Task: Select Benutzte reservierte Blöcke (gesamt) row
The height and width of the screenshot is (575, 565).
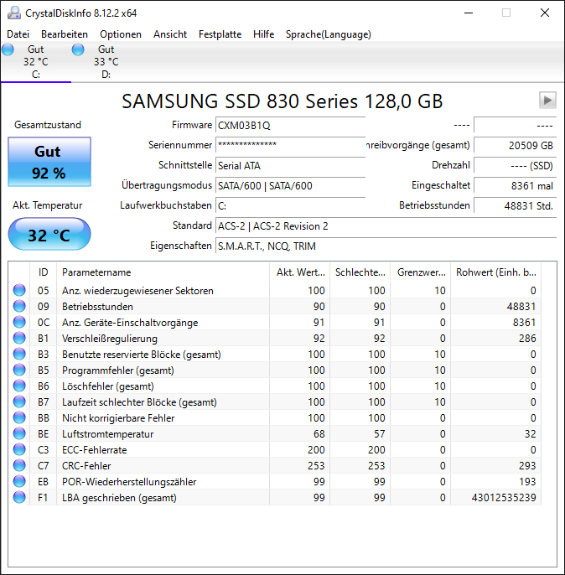Action: click(x=275, y=355)
